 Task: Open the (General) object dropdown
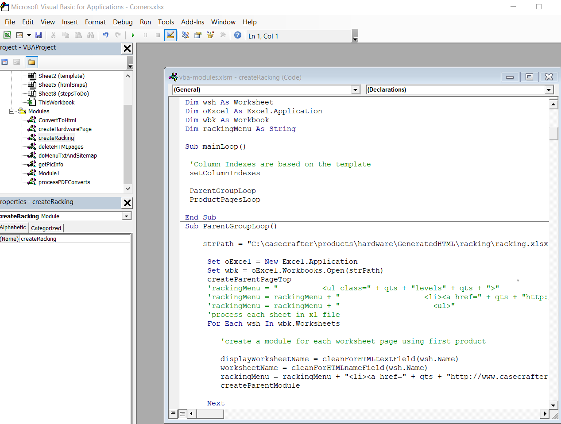coord(355,90)
